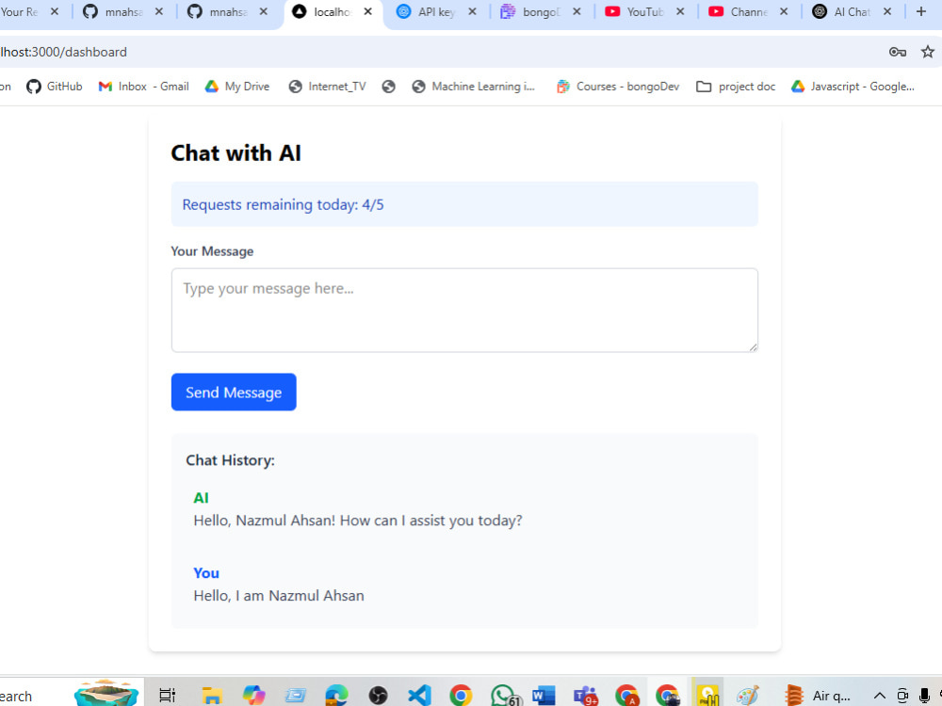The width and height of the screenshot is (942, 706).
Task: Switch to the API key tab
Action: 435,11
